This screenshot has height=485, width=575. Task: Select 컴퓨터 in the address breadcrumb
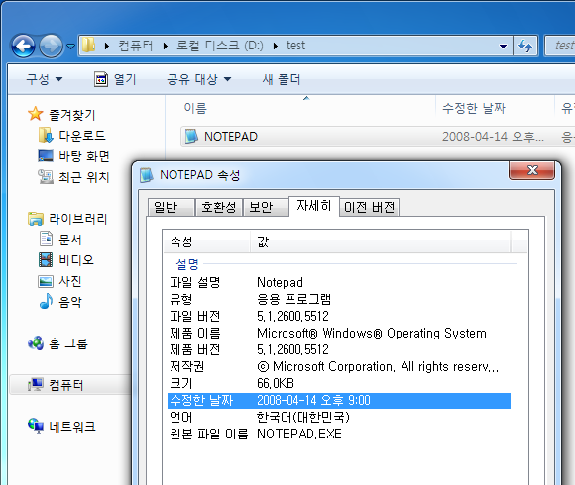(x=135, y=46)
